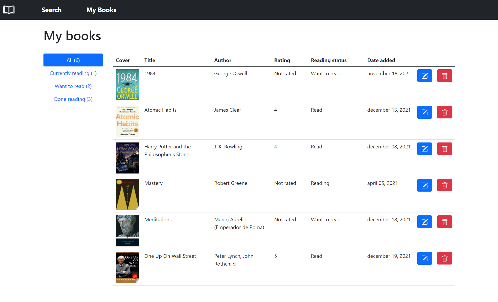The height and width of the screenshot is (302, 498).
Task: Select the Done reading filter
Action: pos(73,99)
